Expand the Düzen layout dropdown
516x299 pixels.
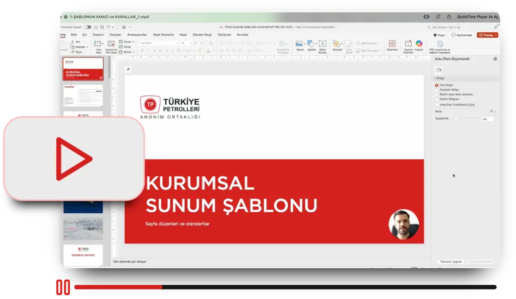point(127,41)
